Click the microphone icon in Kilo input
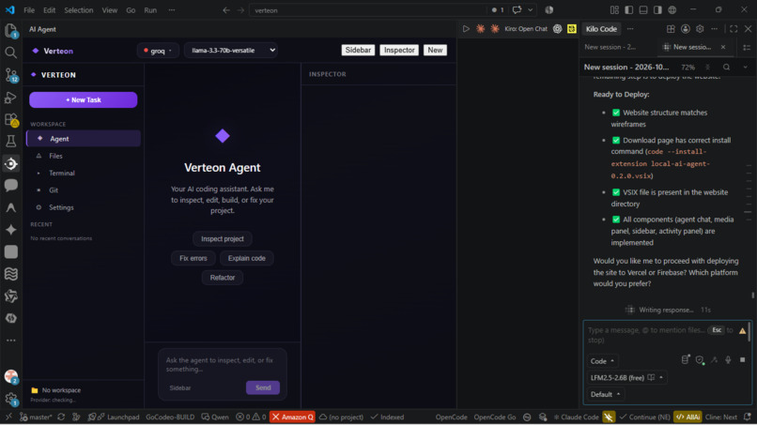Viewport: 757px width, 425px height. tap(728, 360)
